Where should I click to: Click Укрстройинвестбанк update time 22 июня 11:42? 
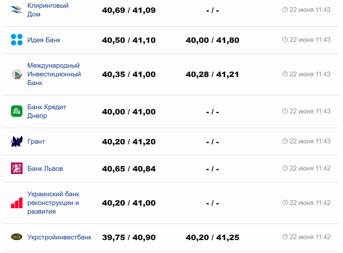310,237
